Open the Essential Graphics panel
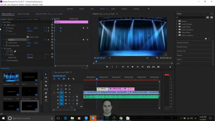The width and height of the screenshot is (215, 121). tap(183, 42)
